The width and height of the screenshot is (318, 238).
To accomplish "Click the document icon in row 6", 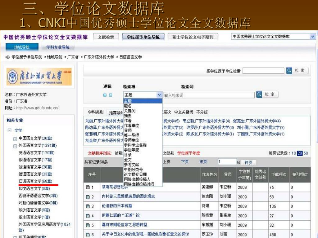I will tap(88, 235).
